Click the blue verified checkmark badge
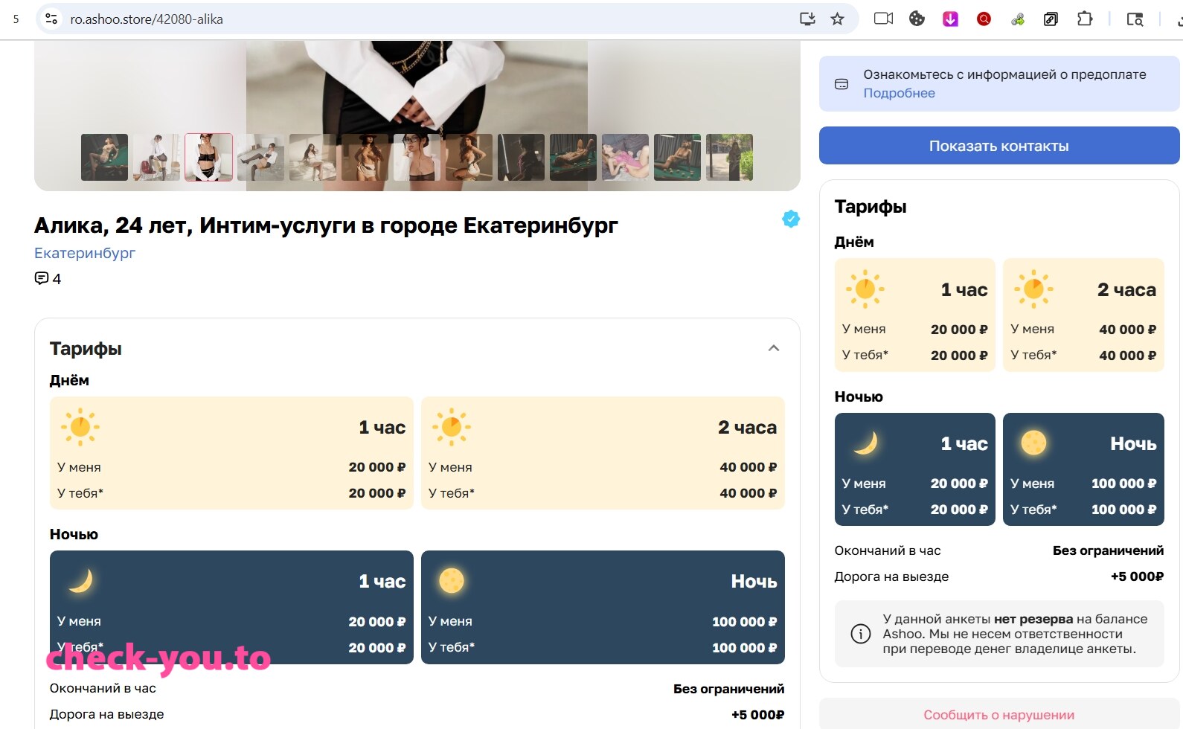The width and height of the screenshot is (1183, 729). (791, 219)
